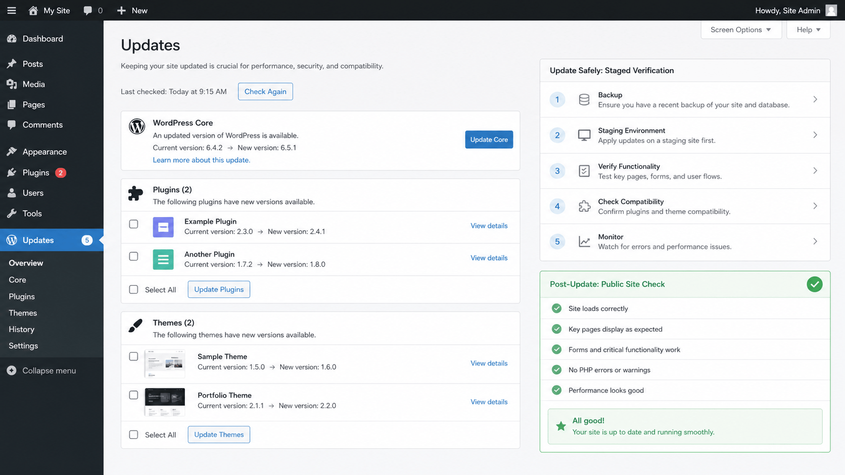Screen dimensions: 845x475
Task: Open the Site Admin avatar
Action: pos(831,10)
